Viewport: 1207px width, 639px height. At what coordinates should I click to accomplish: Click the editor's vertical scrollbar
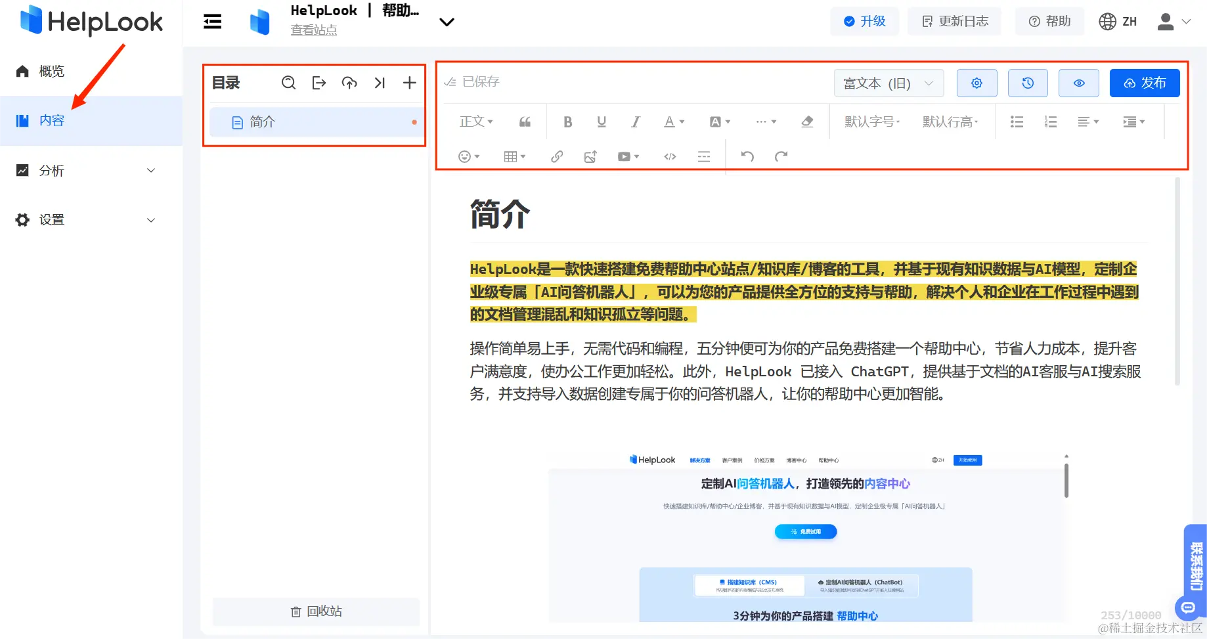point(1177,282)
